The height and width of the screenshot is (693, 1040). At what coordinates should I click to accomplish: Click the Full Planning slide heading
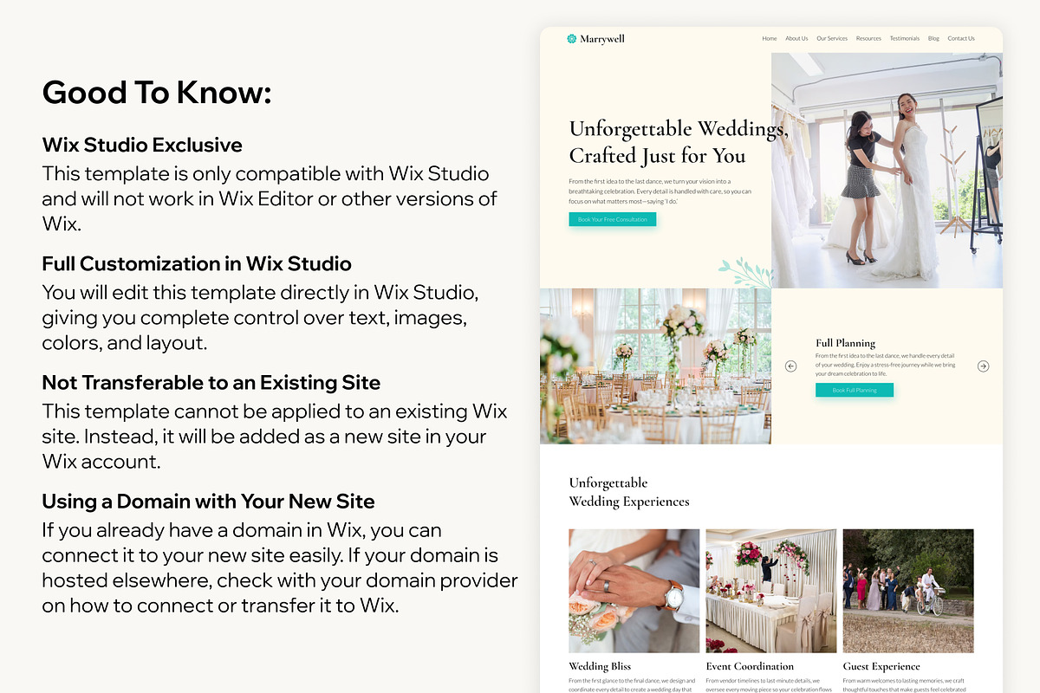tap(846, 343)
